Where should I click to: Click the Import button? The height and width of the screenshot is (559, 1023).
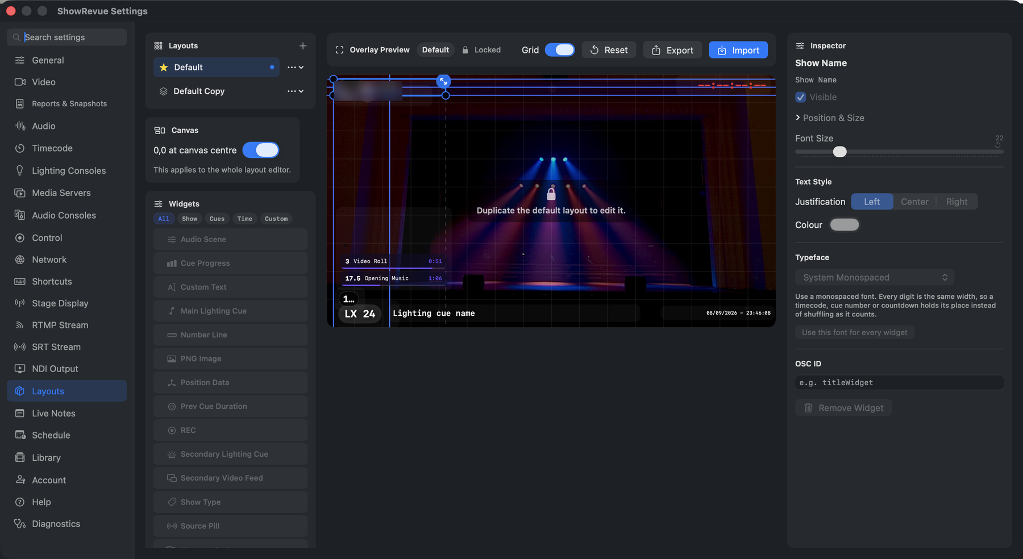738,50
